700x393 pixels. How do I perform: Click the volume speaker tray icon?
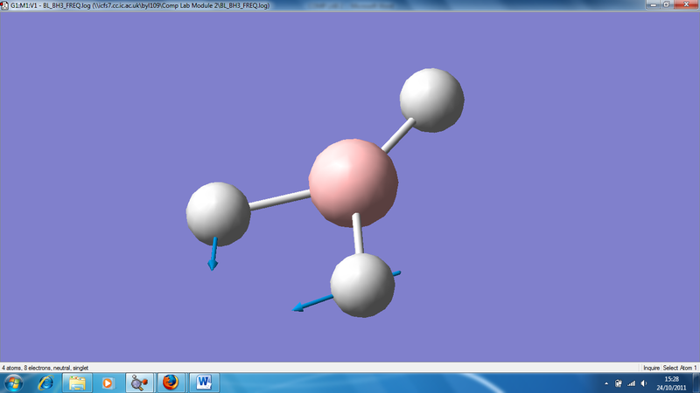point(644,383)
